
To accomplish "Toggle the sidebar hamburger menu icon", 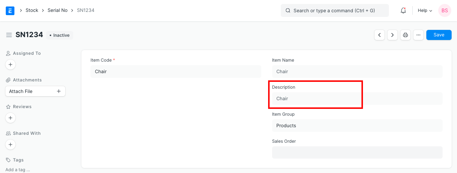I will coord(9,35).
